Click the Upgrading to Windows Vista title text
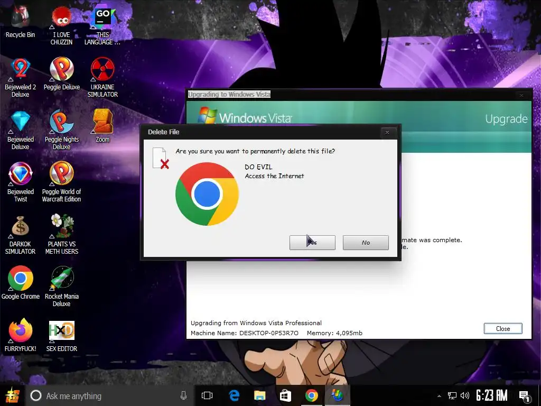Screen dimensions: 541x406 [229, 94]
